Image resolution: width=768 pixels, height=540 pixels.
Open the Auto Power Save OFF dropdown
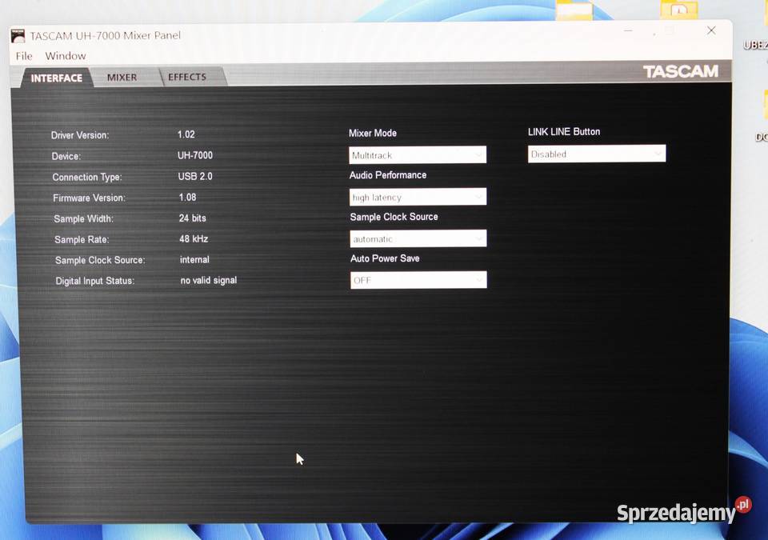[x=418, y=280]
